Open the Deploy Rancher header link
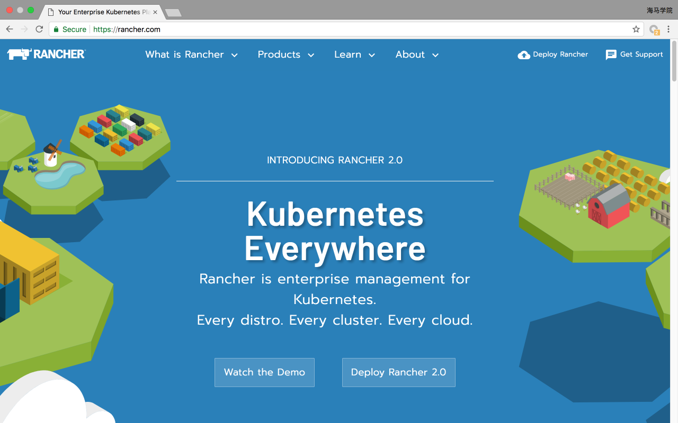 click(x=553, y=54)
